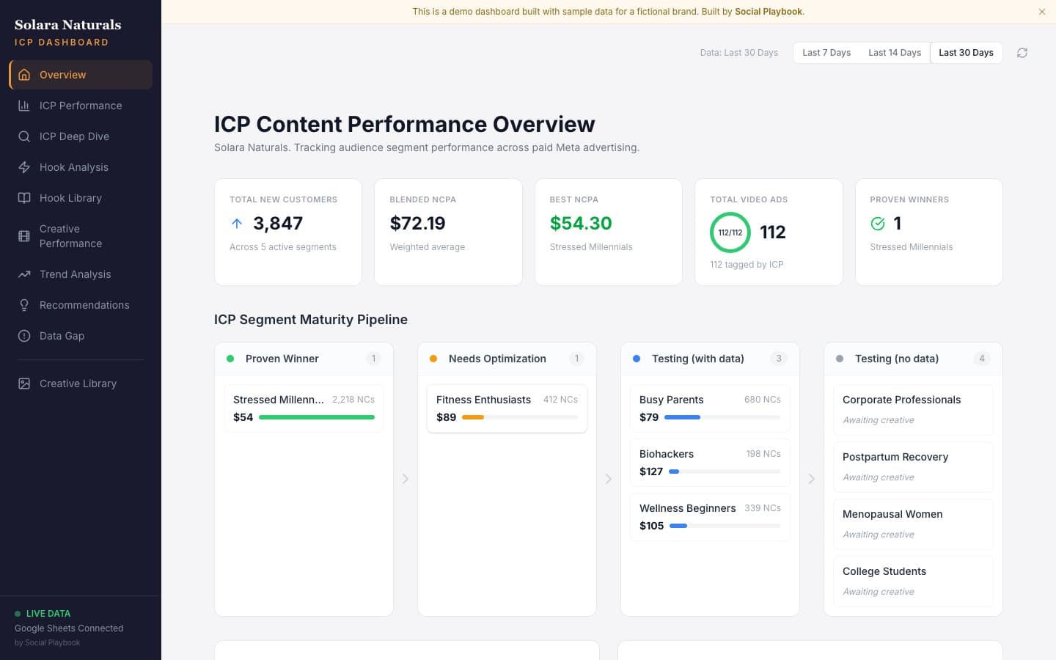Click the Hook Library book icon
This screenshot has height=660, width=1056.
(24, 198)
